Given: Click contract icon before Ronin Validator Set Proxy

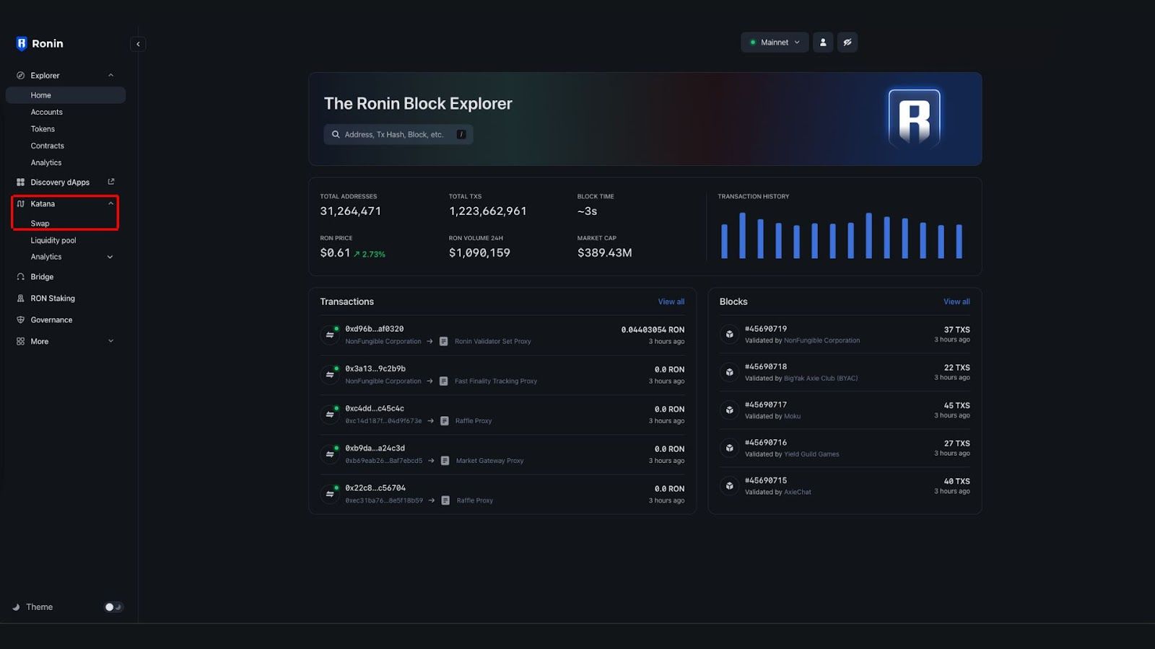Looking at the screenshot, I should point(444,342).
